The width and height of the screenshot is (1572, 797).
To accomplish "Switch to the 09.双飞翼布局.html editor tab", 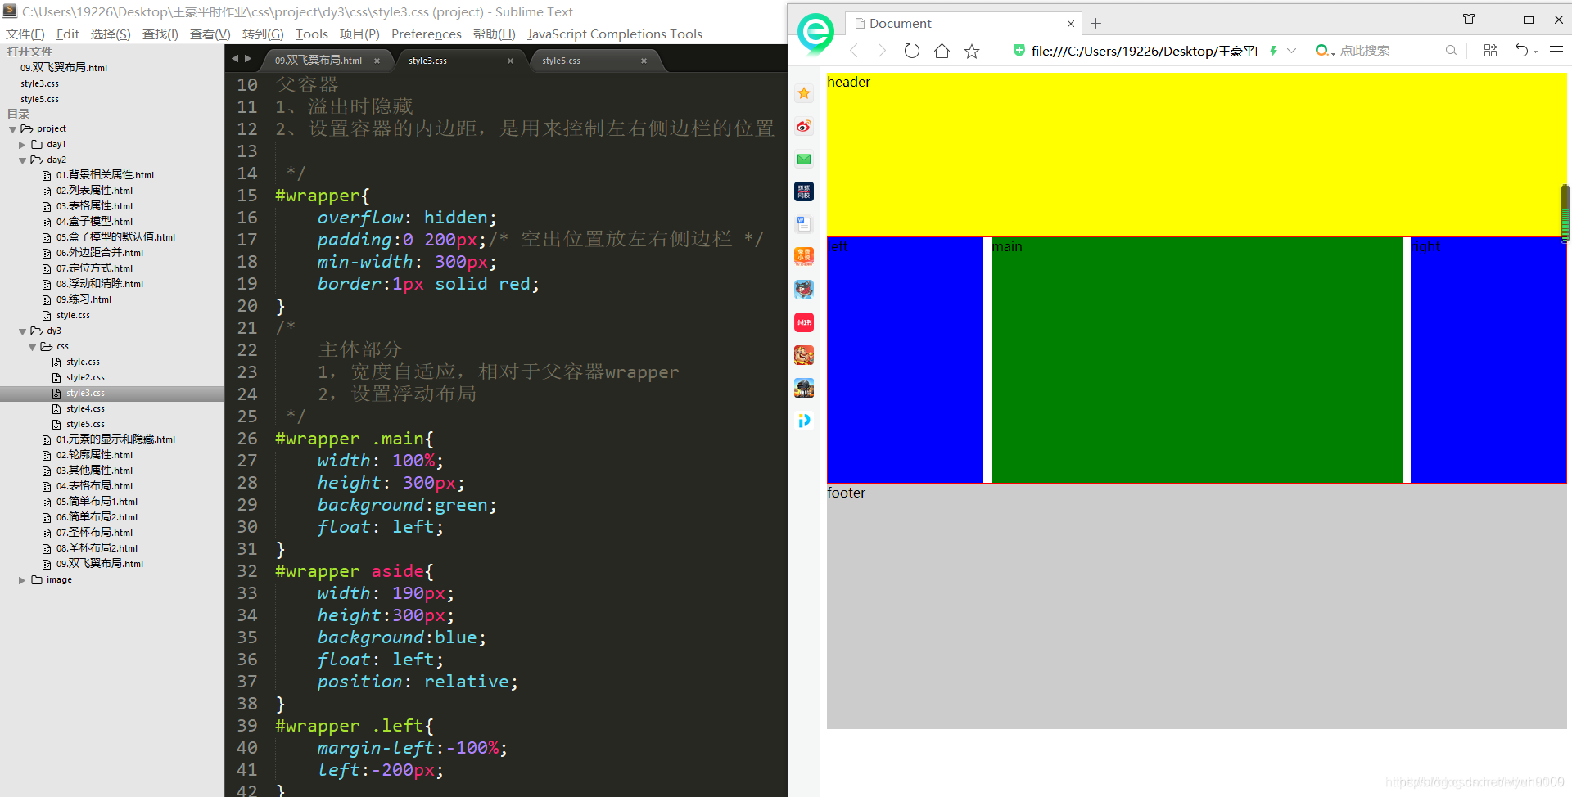I will [318, 61].
